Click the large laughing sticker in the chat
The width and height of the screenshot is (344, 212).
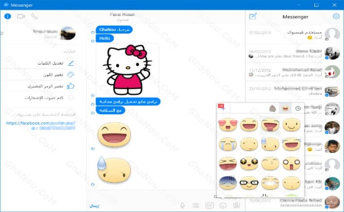pyautogui.click(x=114, y=134)
